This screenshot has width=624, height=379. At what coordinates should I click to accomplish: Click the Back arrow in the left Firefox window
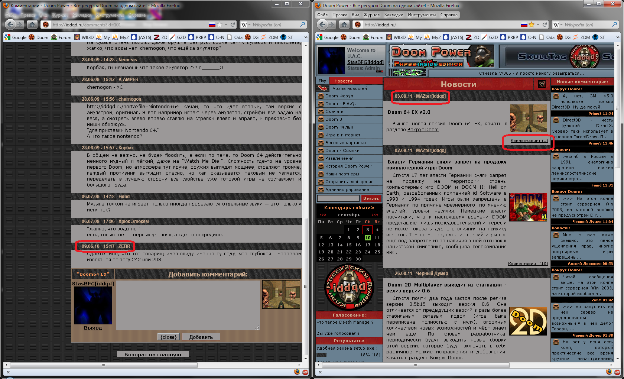(10, 25)
